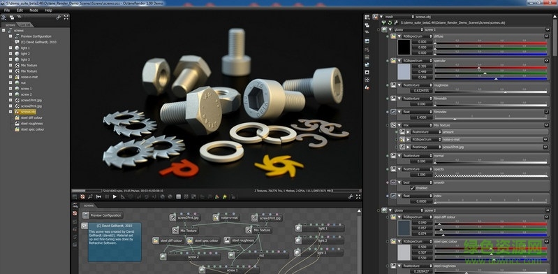558x274 pixels.
Task: Click the diffuse texture type icon
Action: click(393, 36)
